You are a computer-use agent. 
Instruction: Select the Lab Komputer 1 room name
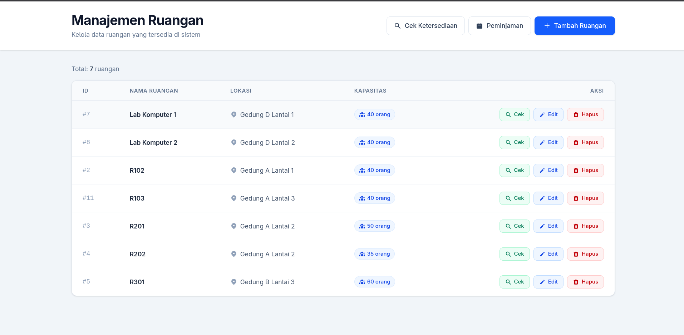153,114
